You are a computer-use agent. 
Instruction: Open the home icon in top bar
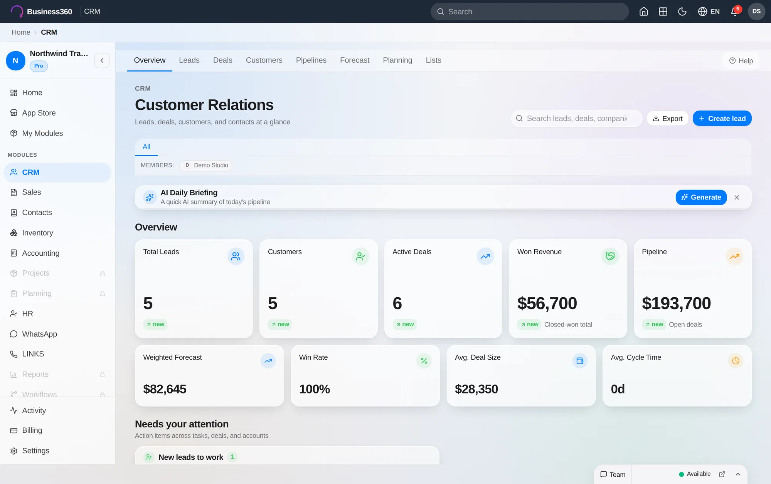point(643,12)
